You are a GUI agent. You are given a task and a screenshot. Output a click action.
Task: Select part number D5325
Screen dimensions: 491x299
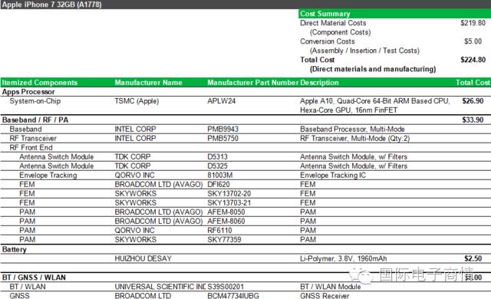217,166
